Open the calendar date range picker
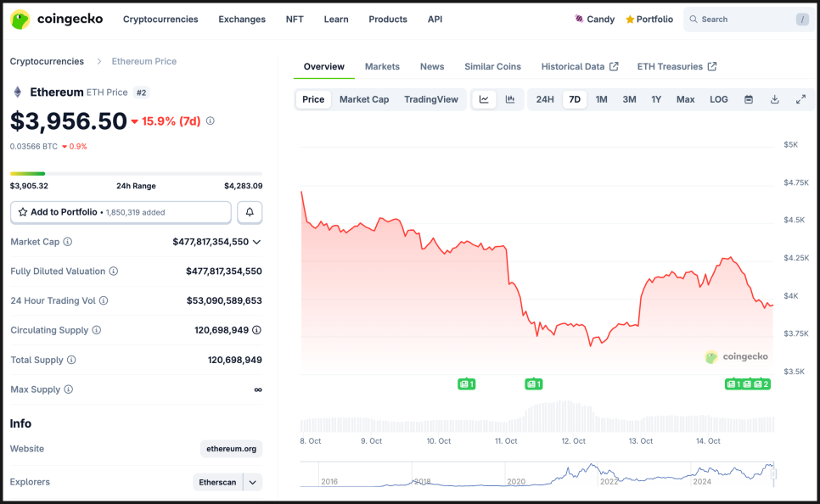Screen dimensions: 820x504 coord(749,99)
